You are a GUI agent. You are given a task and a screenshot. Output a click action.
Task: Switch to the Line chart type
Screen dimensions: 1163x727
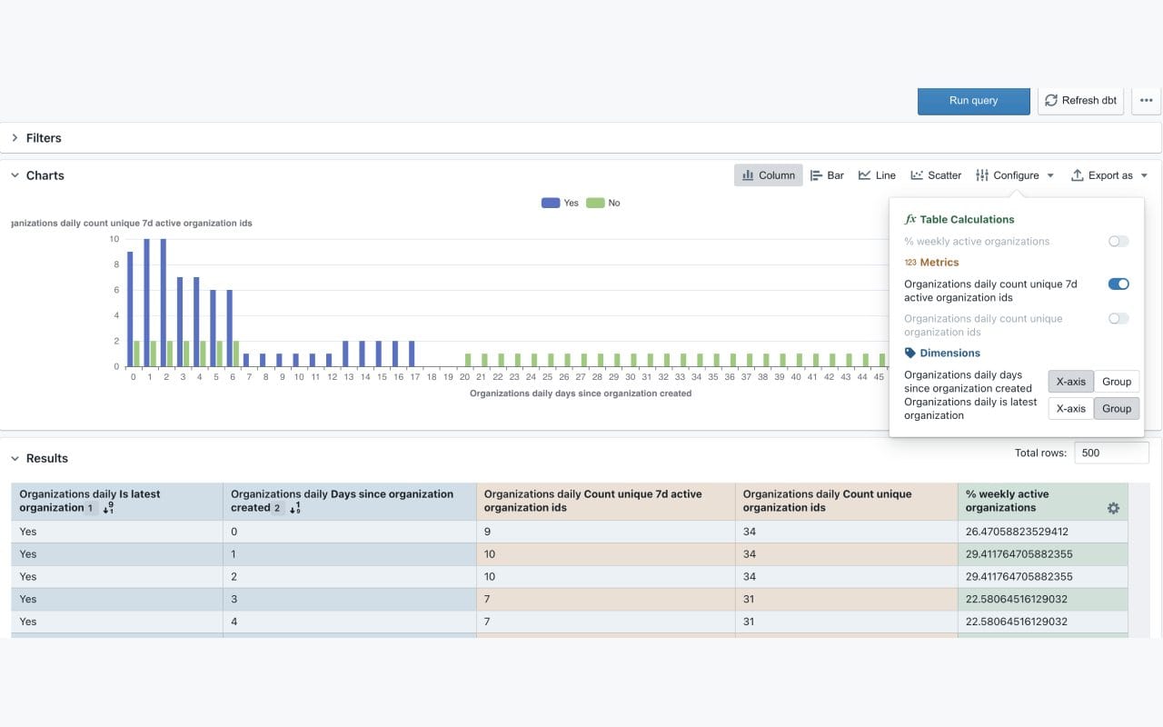coord(876,174)
